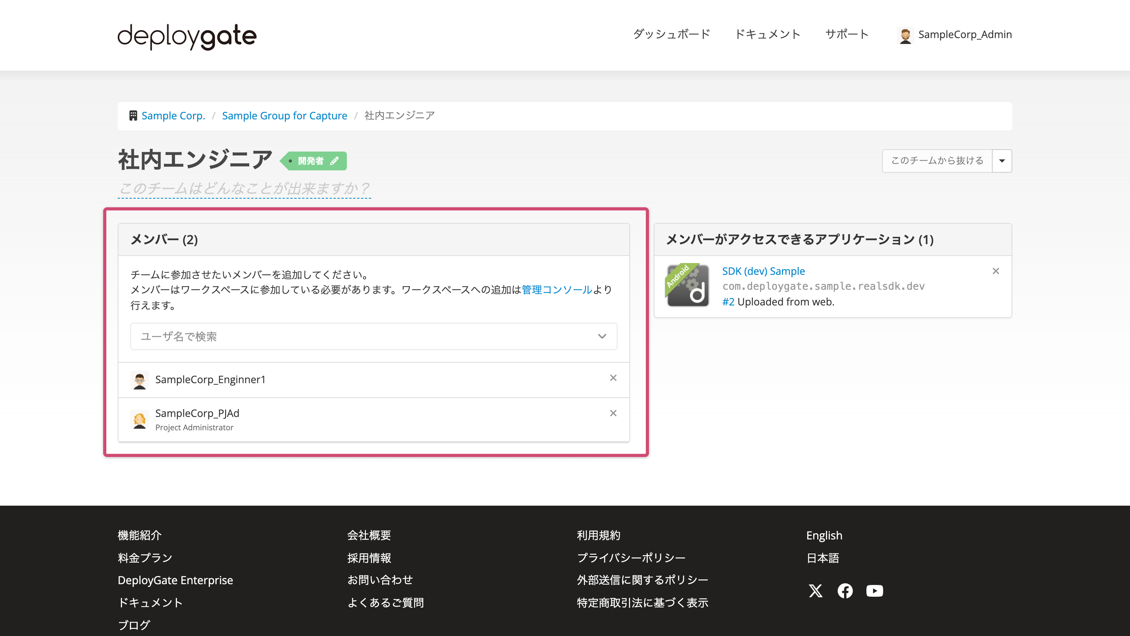Open the サポート header menu

pyautogui.click(x=847, y=34)
